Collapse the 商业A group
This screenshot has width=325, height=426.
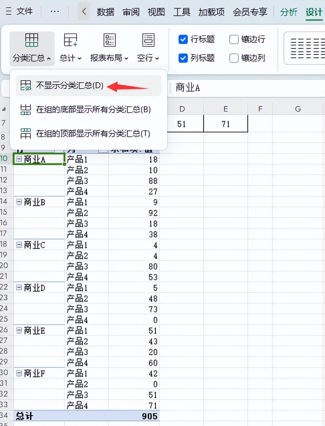[19, 159]
